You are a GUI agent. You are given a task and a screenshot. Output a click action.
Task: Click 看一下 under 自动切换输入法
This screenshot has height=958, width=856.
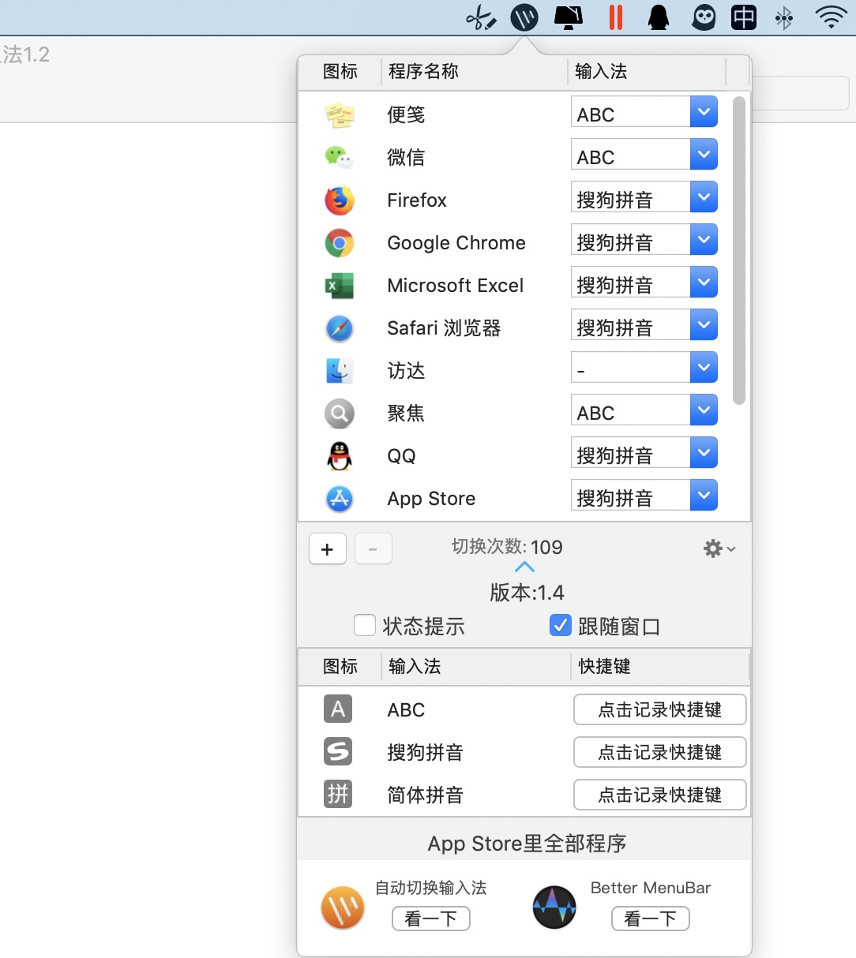431,919
